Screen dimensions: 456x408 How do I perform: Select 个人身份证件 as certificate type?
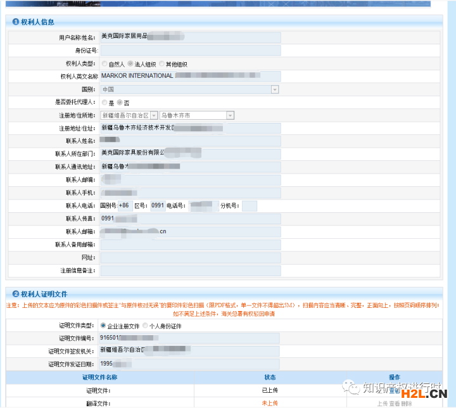(x=145, y=326)
